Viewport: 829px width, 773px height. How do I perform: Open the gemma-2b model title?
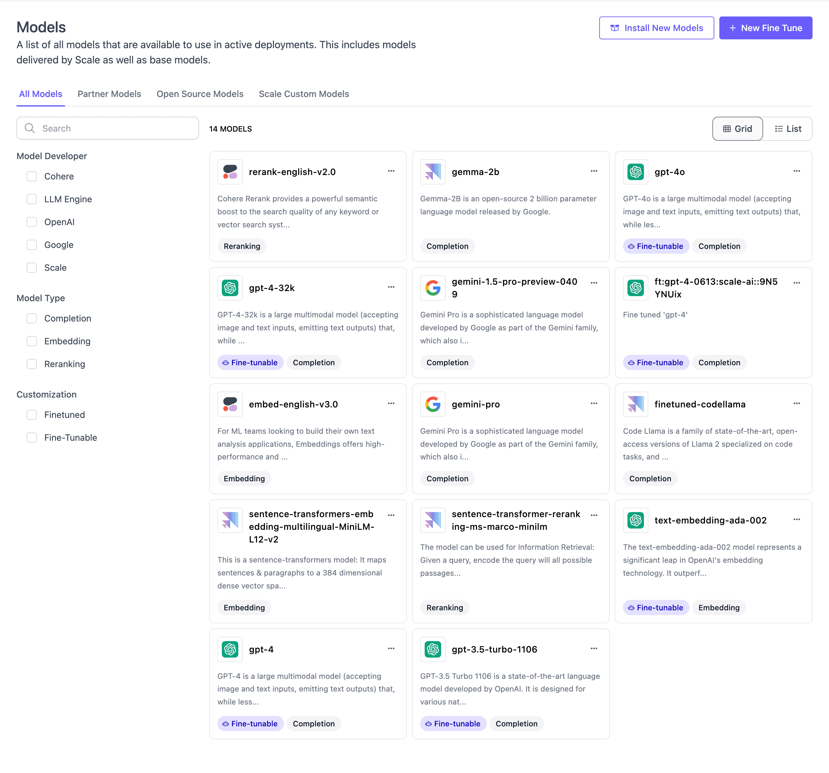click(475, 172)
